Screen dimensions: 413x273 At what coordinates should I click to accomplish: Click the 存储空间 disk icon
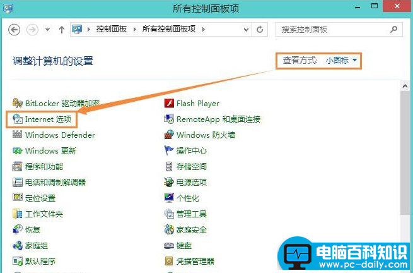point(169,167)
